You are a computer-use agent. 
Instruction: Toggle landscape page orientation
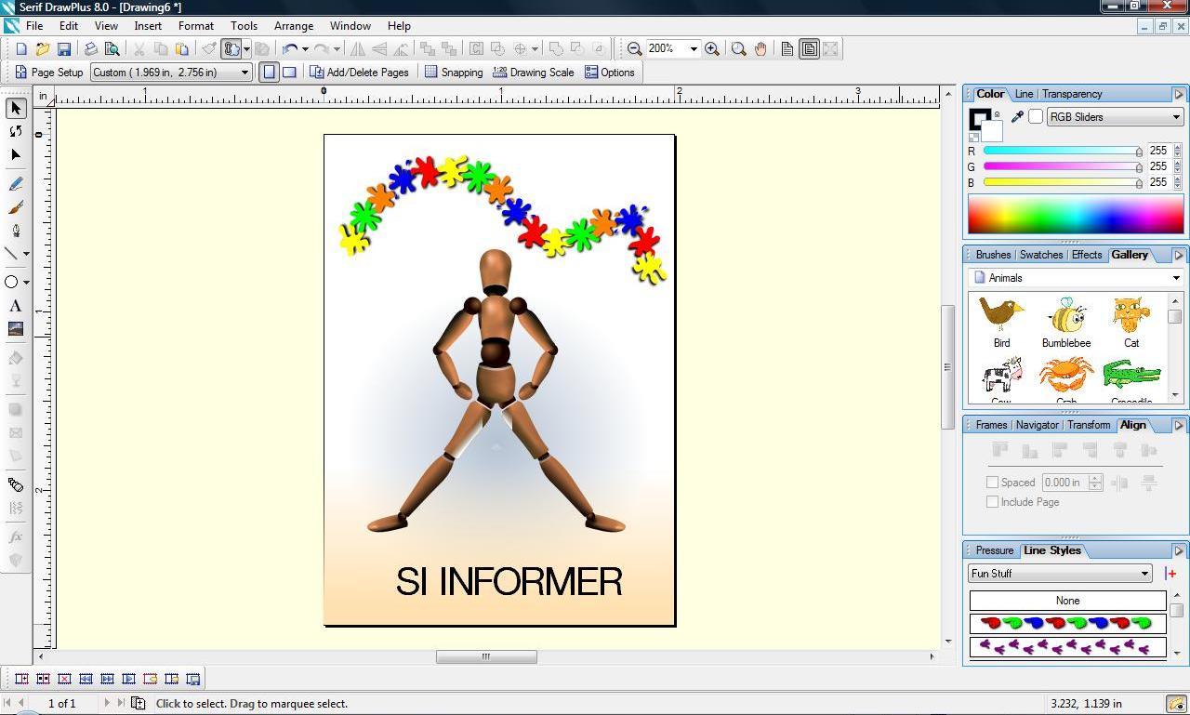click(x=289, y=72)
